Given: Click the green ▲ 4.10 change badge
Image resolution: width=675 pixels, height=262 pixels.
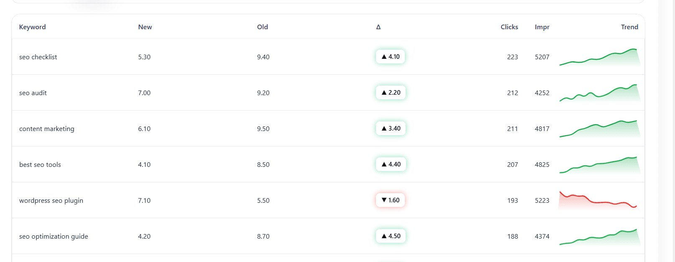Looking at the screenshot, I should click(390, 57).
